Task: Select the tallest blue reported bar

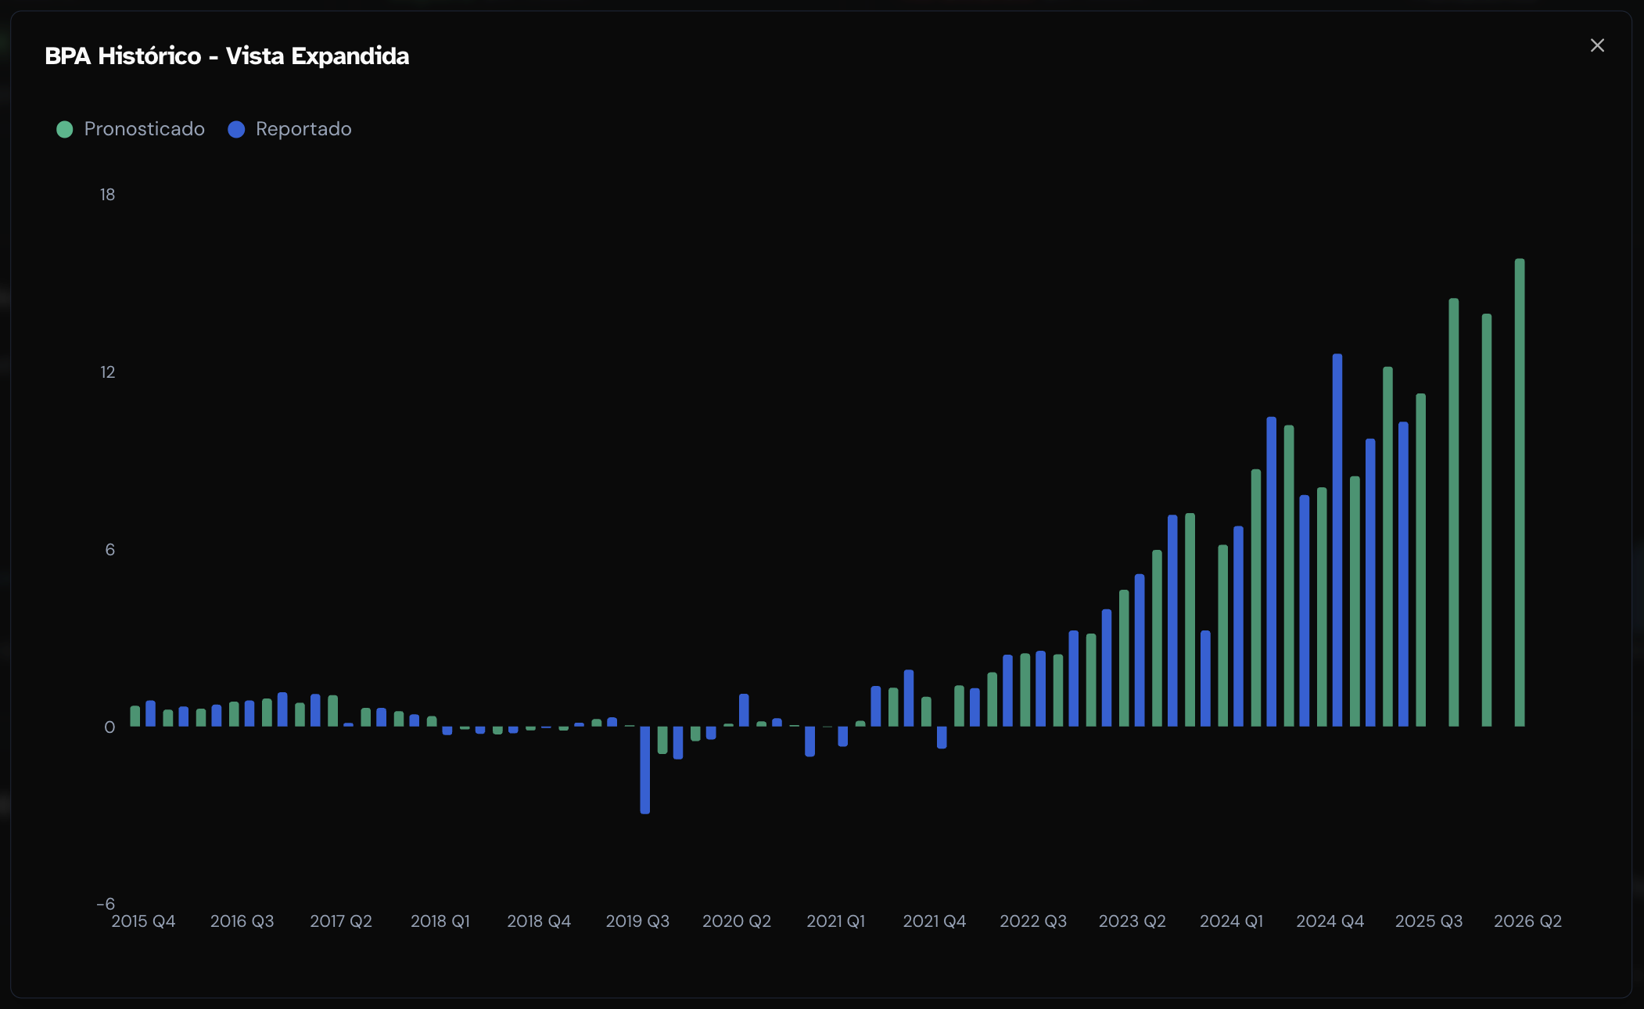Action: (x=1337, y=540)
